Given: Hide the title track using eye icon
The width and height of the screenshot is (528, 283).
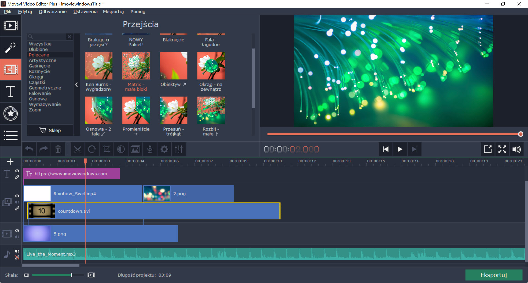Looking at the screenshot, I should (17, 171).
